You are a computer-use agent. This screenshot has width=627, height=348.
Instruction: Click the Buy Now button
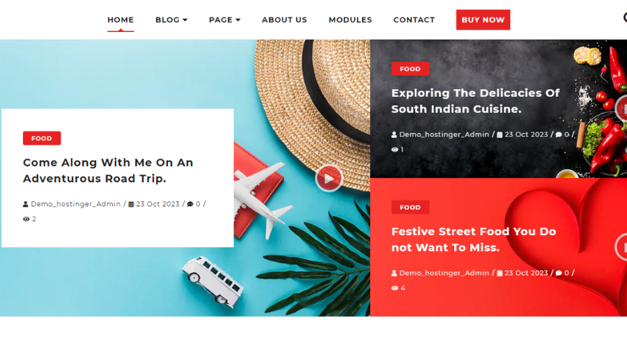tap(483, 19)
